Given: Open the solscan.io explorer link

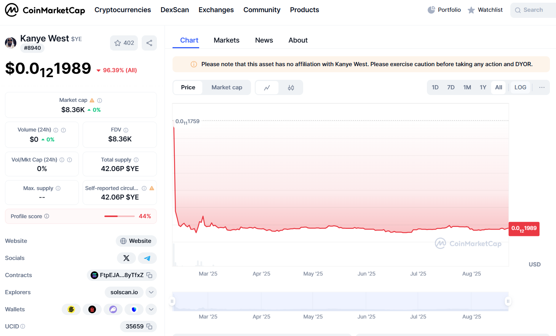Looking at the screenshot, I should tap(124, 292).
